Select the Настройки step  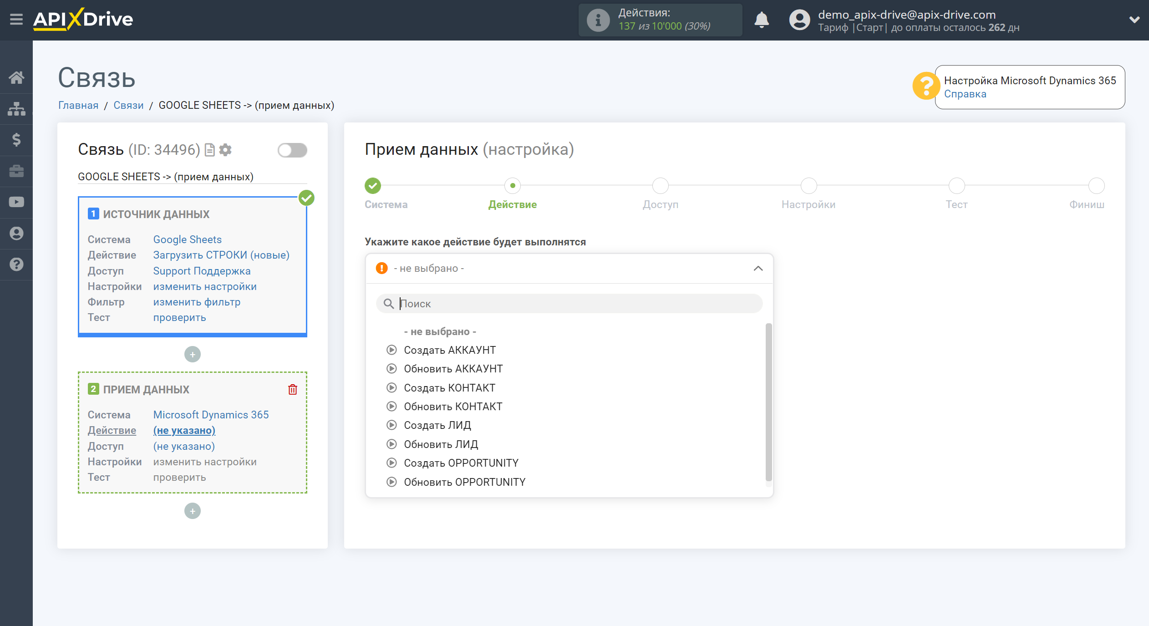click(808, 186)
